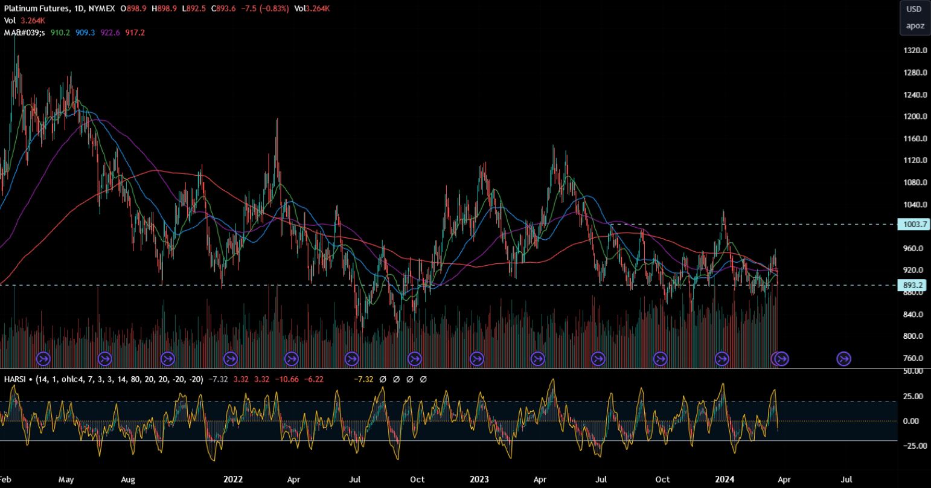Click the Vol 3.264K volume indicator legend
931x488 pixels.
[24, 21]
